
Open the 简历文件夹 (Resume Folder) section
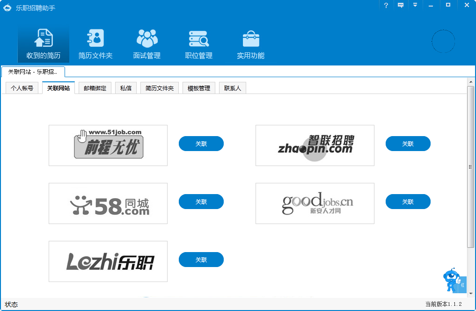point(95,43)
